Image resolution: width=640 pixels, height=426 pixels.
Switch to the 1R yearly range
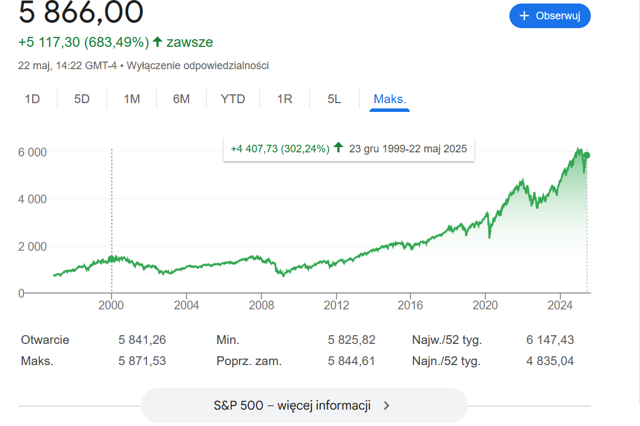click(285, 99)
